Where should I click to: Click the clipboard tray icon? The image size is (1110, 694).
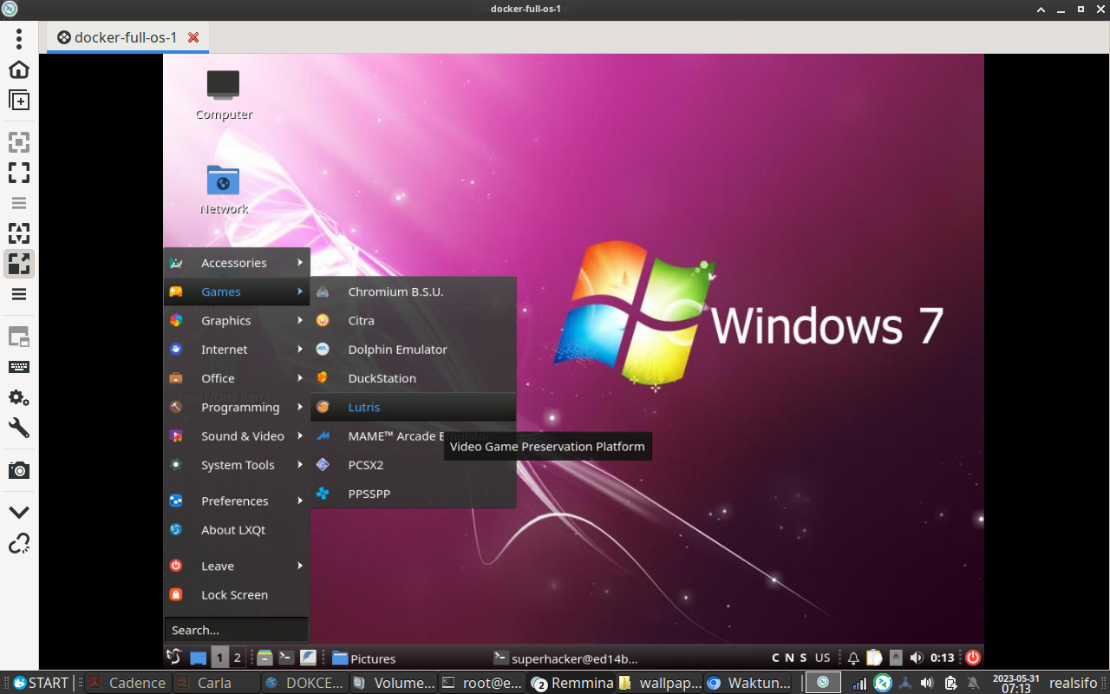(874, 658)
